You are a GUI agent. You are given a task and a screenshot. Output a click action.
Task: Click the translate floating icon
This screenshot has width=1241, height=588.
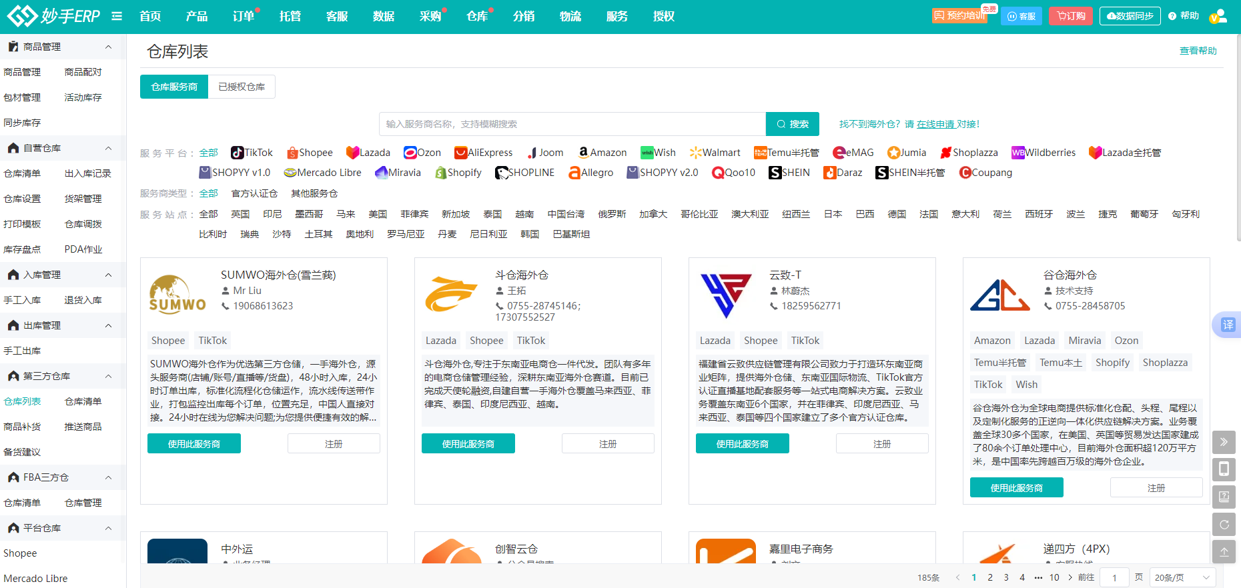[x=1228, y=325]
